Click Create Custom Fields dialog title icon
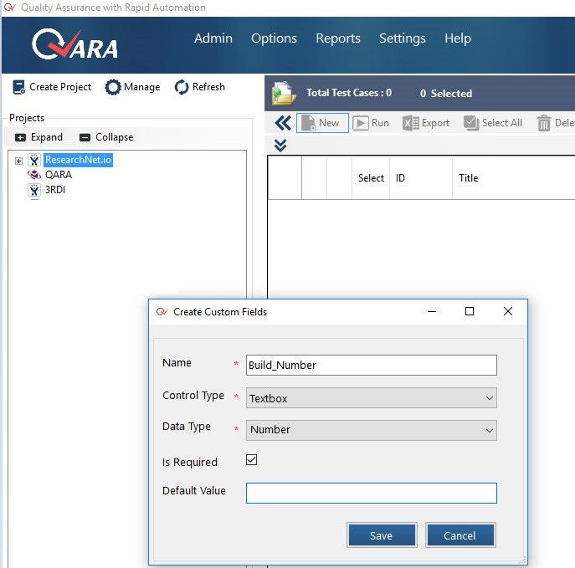 point(162,312)
